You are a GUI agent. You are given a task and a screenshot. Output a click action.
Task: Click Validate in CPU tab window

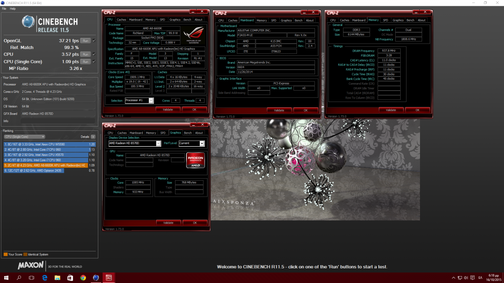[168, 109]
